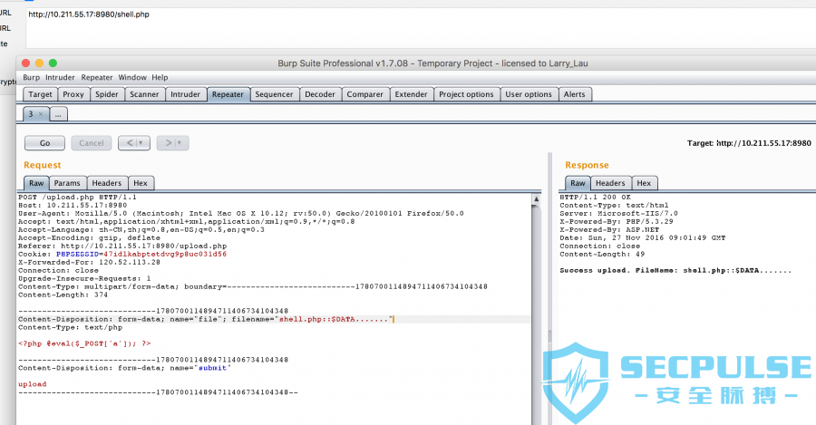
Task: Open the Burp menu
Action: 31,78
